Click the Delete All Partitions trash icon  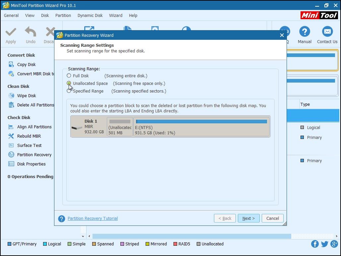coord(11,105)
